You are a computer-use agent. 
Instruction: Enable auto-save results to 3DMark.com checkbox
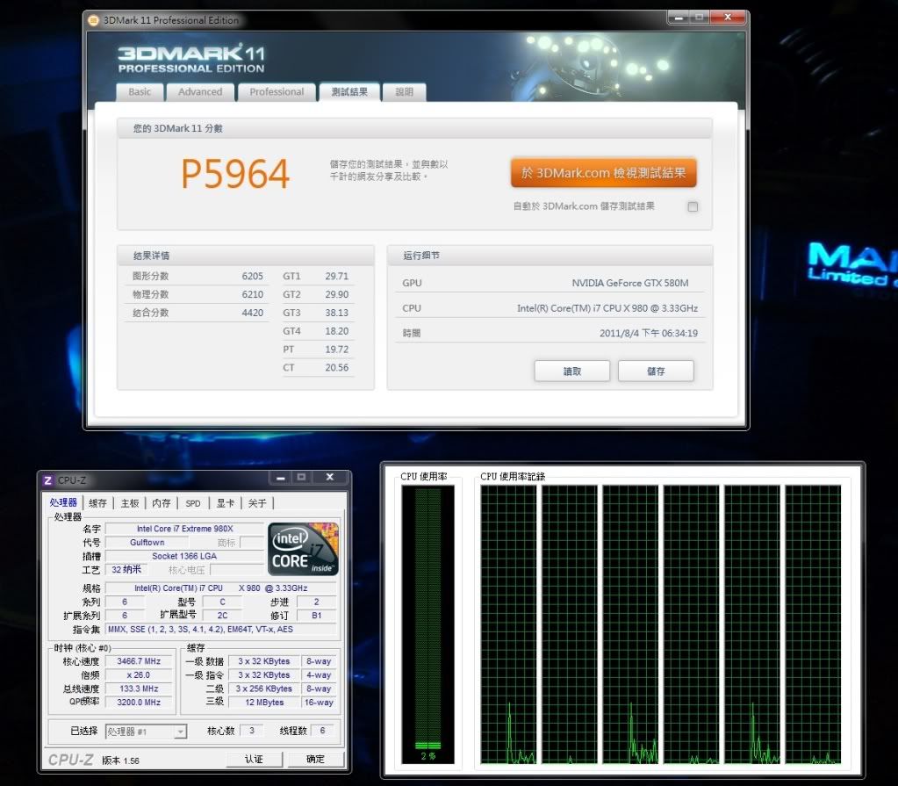(693, 206)
